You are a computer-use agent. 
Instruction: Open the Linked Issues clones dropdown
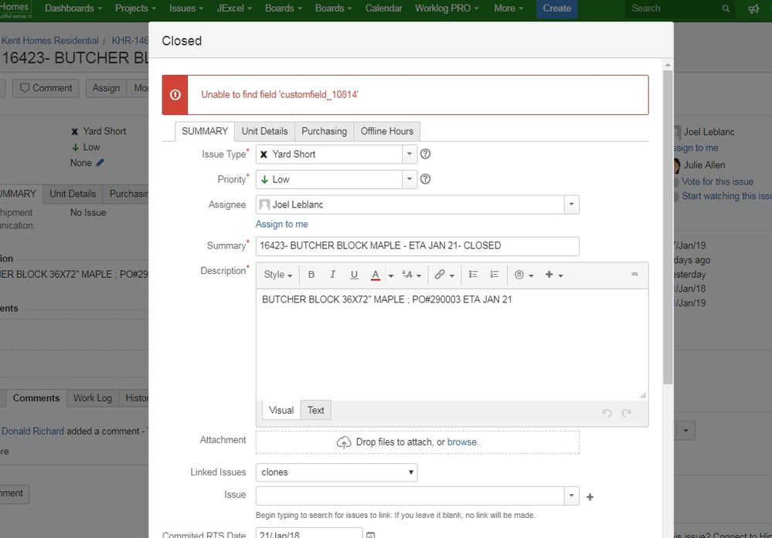click(336, 472)
